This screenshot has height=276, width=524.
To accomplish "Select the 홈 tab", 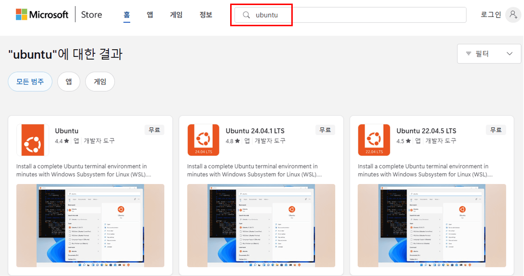I will pos(127,15).
